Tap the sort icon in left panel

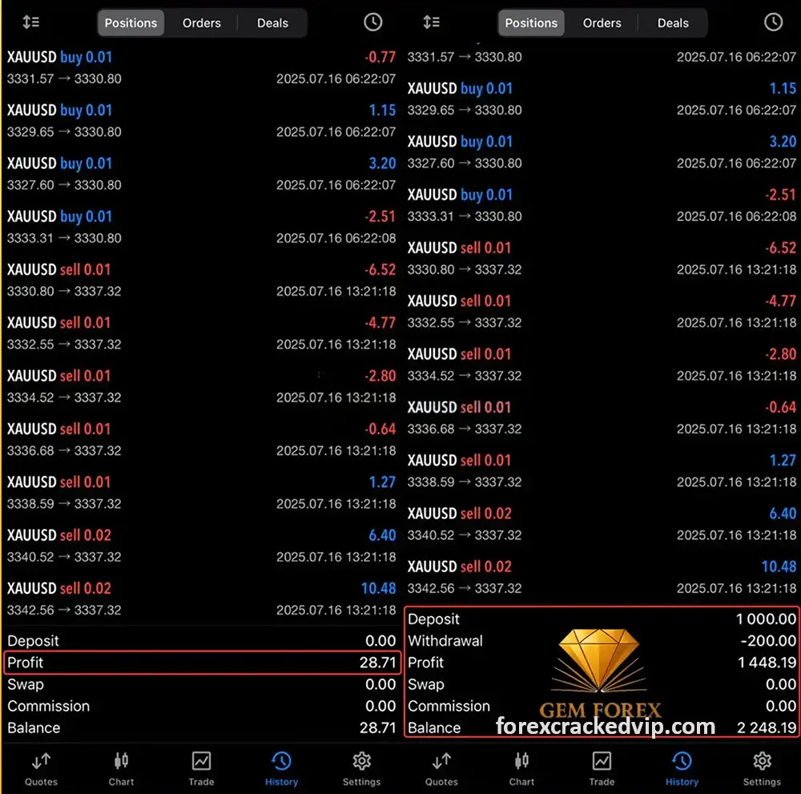[31, 22]
